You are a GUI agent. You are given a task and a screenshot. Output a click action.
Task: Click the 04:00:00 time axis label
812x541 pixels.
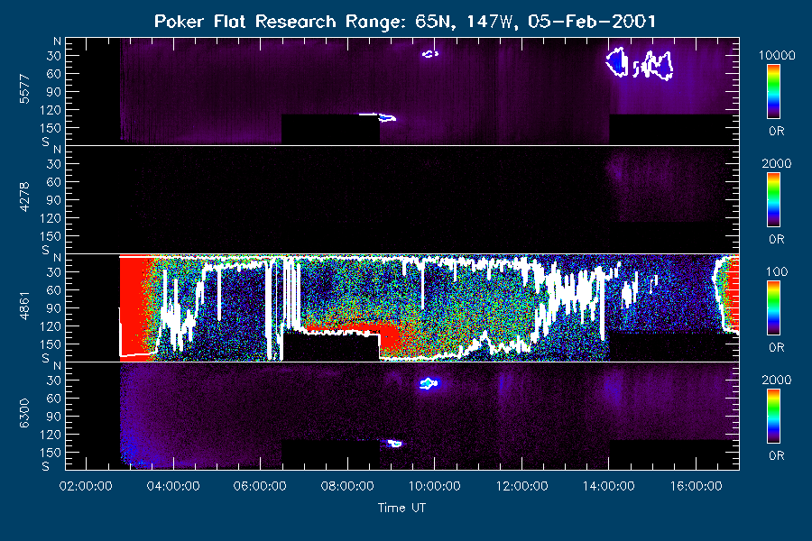pyautogui.click(x=173, y=486)
